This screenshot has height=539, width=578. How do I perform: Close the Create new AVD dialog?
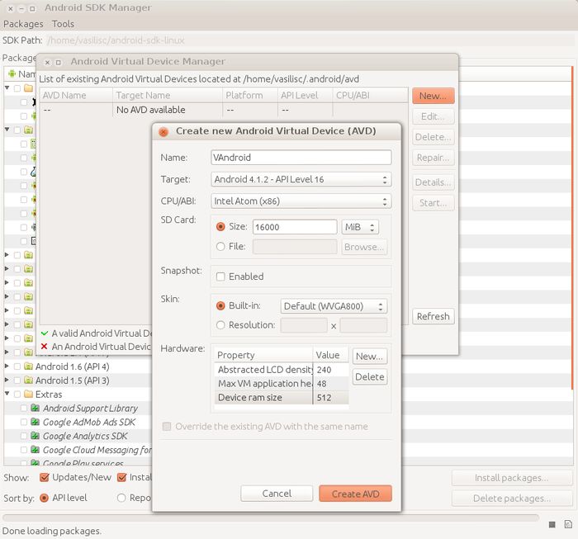pyautogui.click(x=163, y=131)
